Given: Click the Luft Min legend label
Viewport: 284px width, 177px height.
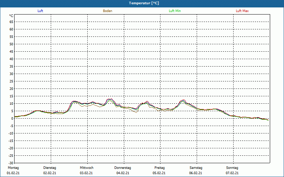Looking at the screenshot, I should coord(175,11).
